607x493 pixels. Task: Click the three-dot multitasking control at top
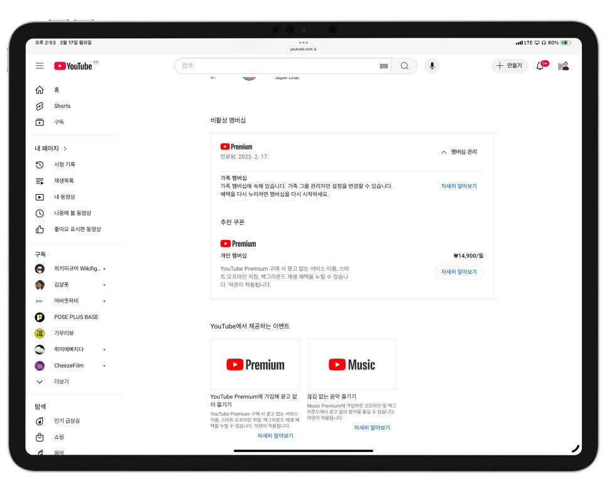303,43
